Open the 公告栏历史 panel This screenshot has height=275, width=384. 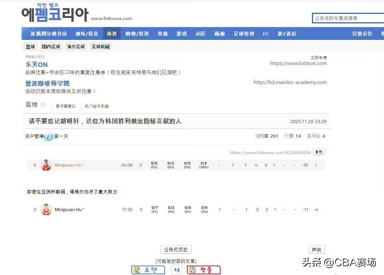click(x=176, y=249)
